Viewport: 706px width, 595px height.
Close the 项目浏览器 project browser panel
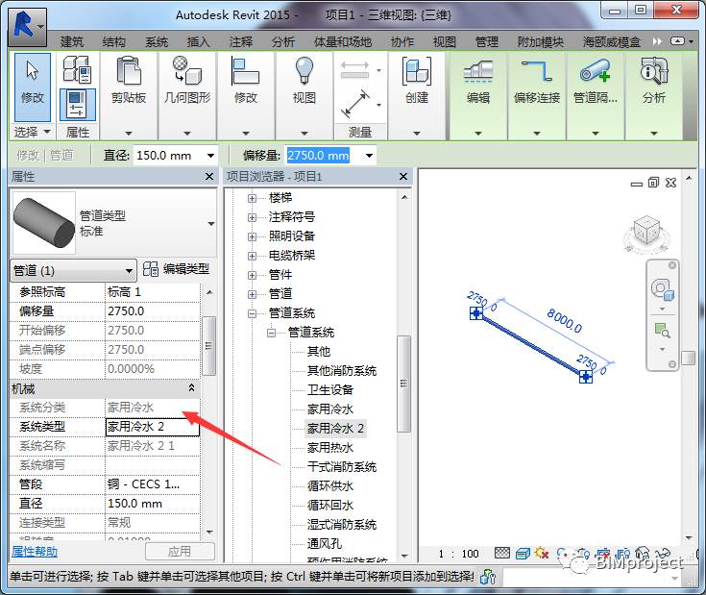[403, 177]
